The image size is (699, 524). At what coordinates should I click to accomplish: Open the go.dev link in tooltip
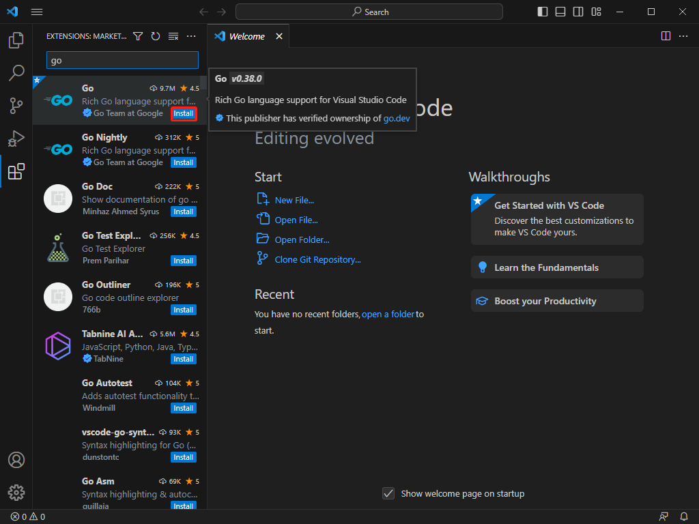click(397, 118)
